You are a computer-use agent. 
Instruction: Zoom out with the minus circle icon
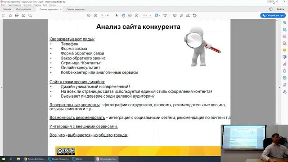pyautogui.click(x=130, y=15)
